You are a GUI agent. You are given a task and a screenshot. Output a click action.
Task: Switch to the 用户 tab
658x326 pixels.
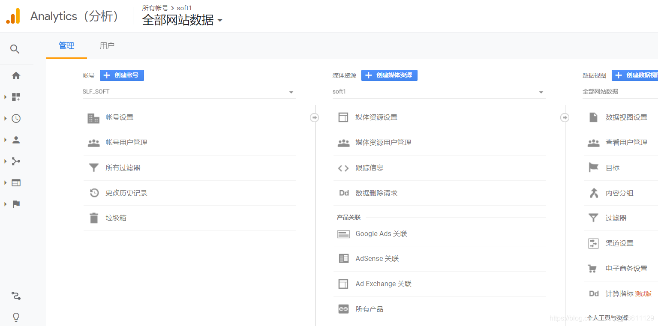point(107,46)
